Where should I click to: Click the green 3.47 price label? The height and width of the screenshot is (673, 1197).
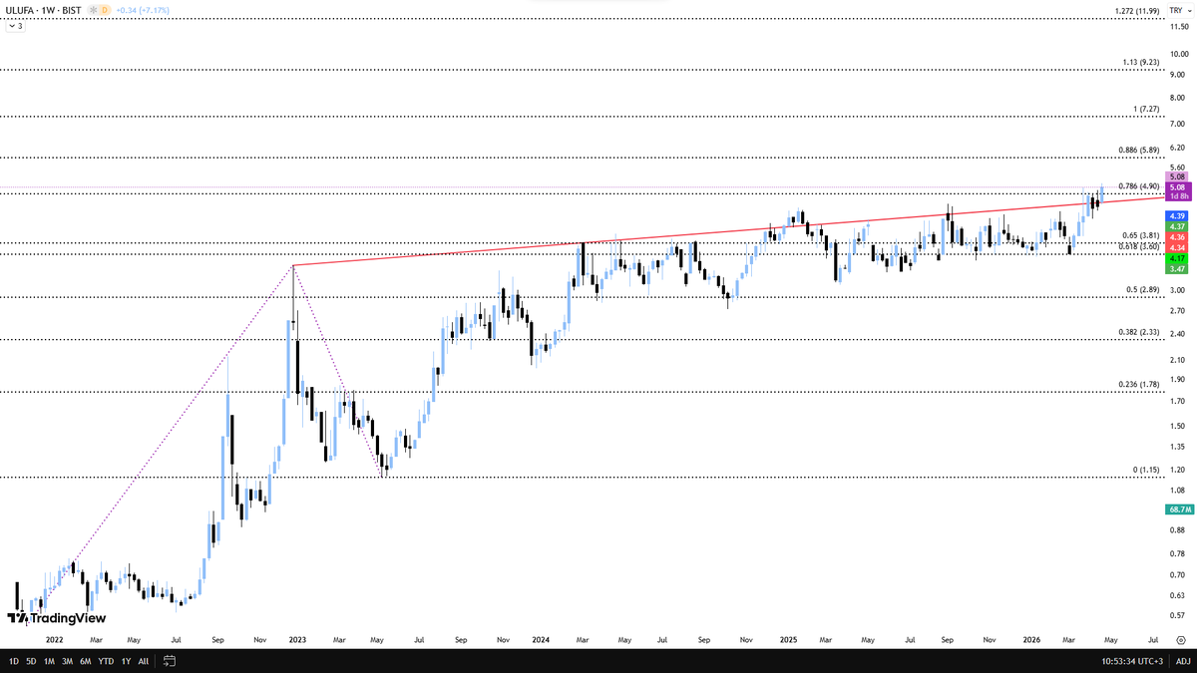(1176, 269)
